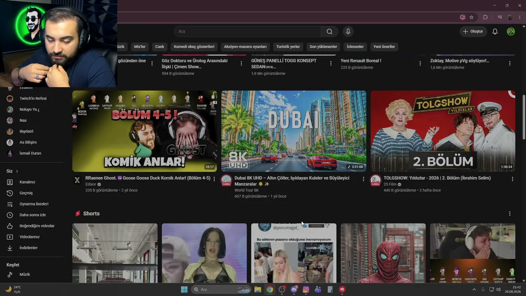Bookmark this page with the star icon
Screen dimensions: 526x296
[x=471, y=17]
